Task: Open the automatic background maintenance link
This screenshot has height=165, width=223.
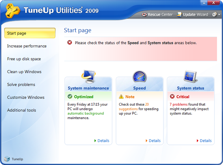Action: [x=86, y=113]
